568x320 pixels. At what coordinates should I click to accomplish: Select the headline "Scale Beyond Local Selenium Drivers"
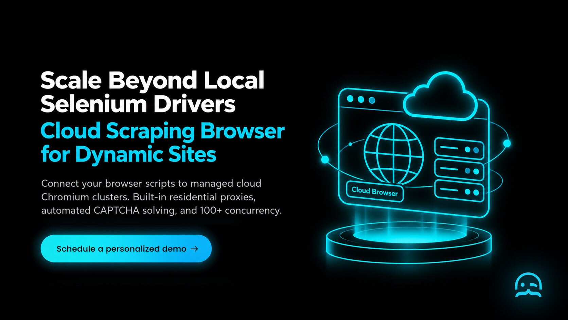pos(153,92)
